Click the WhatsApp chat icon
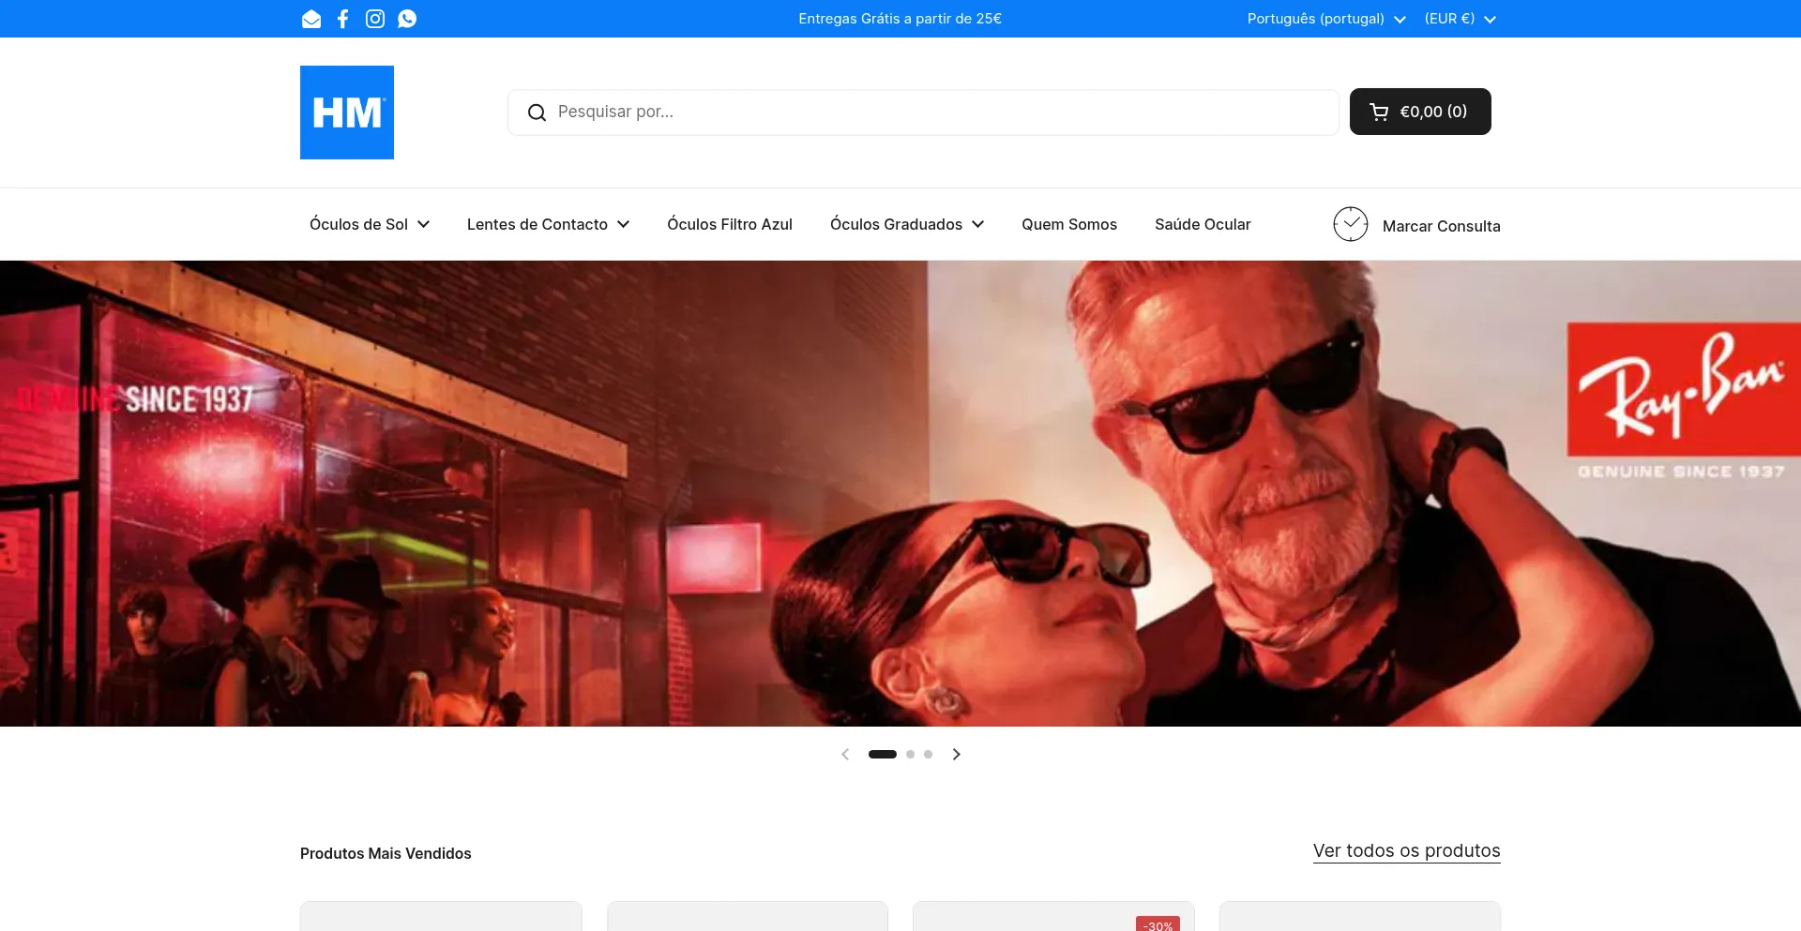 407,19
